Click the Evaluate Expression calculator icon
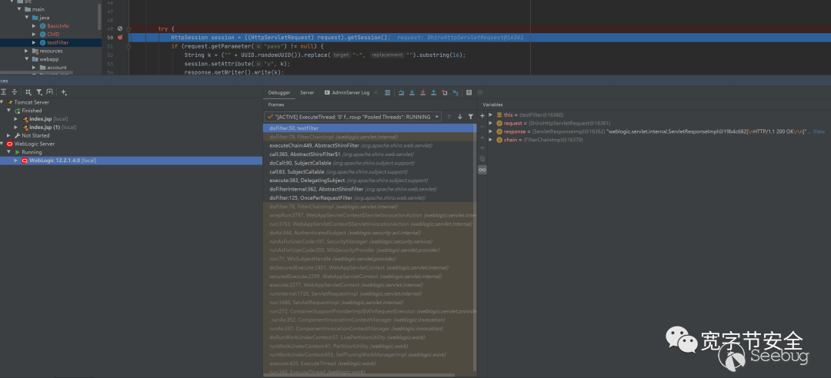Viewport: 831px width, 378px height. coord(469,92)
